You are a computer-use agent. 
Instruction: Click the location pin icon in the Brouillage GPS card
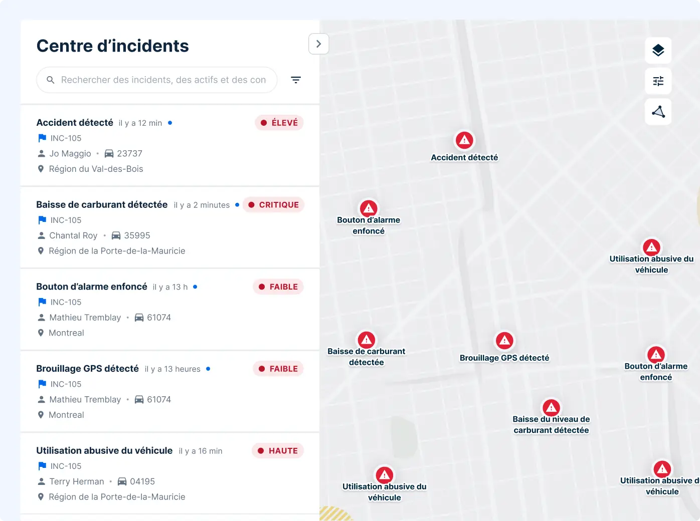click(41, 415)
